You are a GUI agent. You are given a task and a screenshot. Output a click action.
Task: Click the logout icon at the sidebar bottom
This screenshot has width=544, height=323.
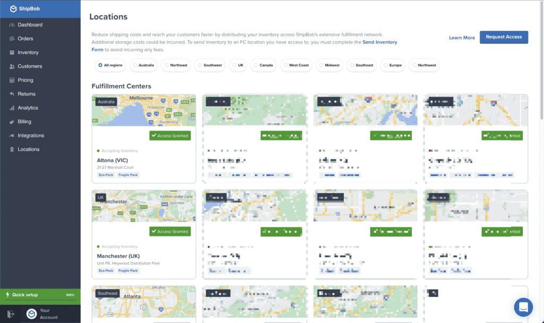point(11,314)
